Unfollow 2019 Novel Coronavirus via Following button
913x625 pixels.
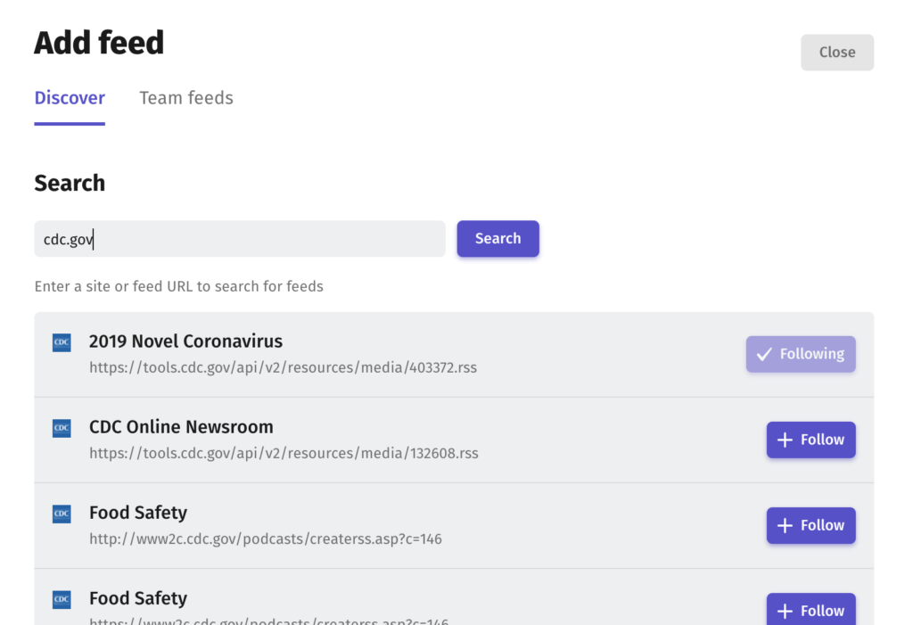pos(801,354)
